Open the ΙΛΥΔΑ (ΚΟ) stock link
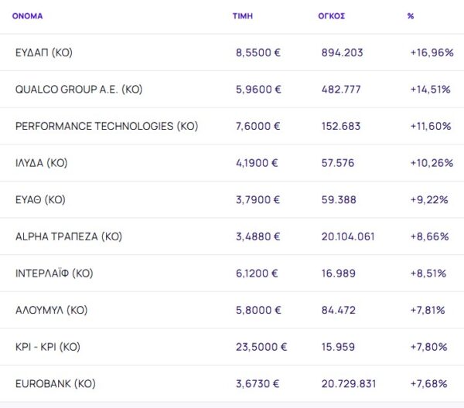The height and width of the screenshot is (408, 464). (42, 163)
